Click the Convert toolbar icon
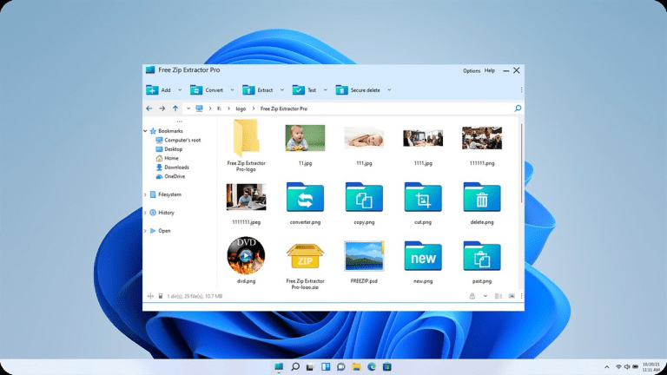The height and width of the screenshot is (375, 667). (196, 89)
